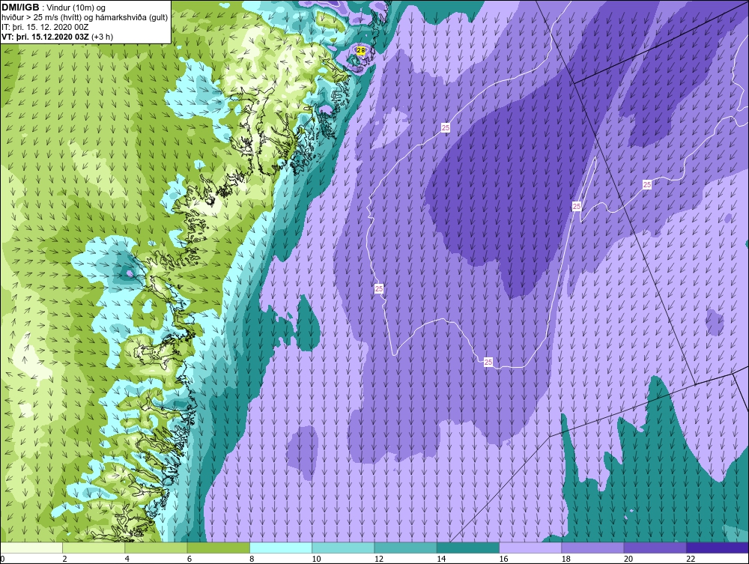Select the darkest swatch above 22 m/s
Screen dimensions: 749x564
tap(718, 548)
